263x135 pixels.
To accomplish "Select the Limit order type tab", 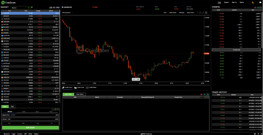I will [x=24, y=112].
